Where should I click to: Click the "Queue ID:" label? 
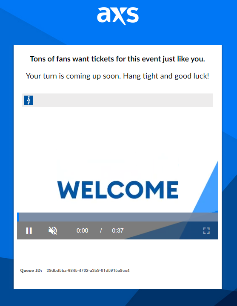[31, 271]
